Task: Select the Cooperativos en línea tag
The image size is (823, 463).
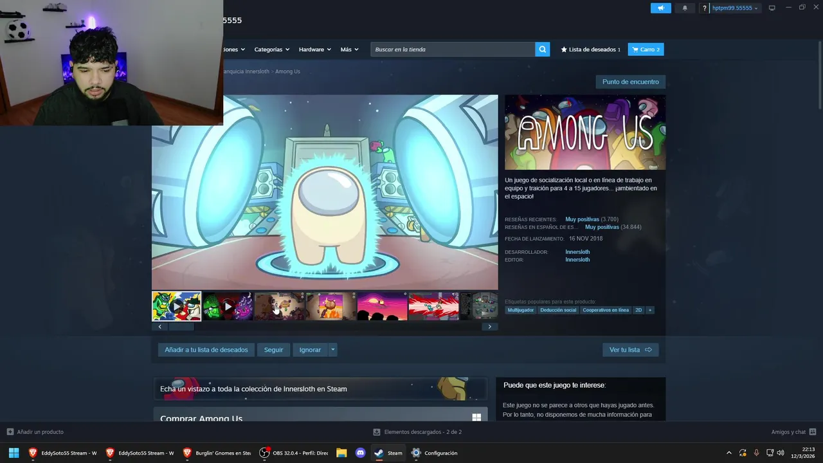Action: pyautogui.click(x=606, y=310)
